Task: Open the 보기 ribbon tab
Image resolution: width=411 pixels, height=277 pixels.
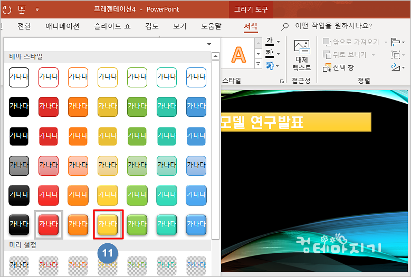Action: coord(180,26)
